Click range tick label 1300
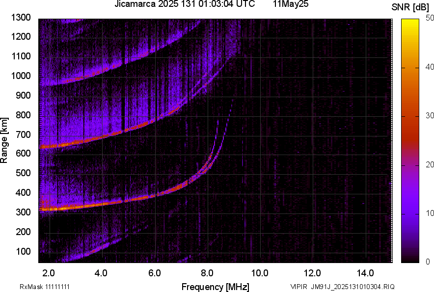The image size is (434, 292). coord(21,18)
